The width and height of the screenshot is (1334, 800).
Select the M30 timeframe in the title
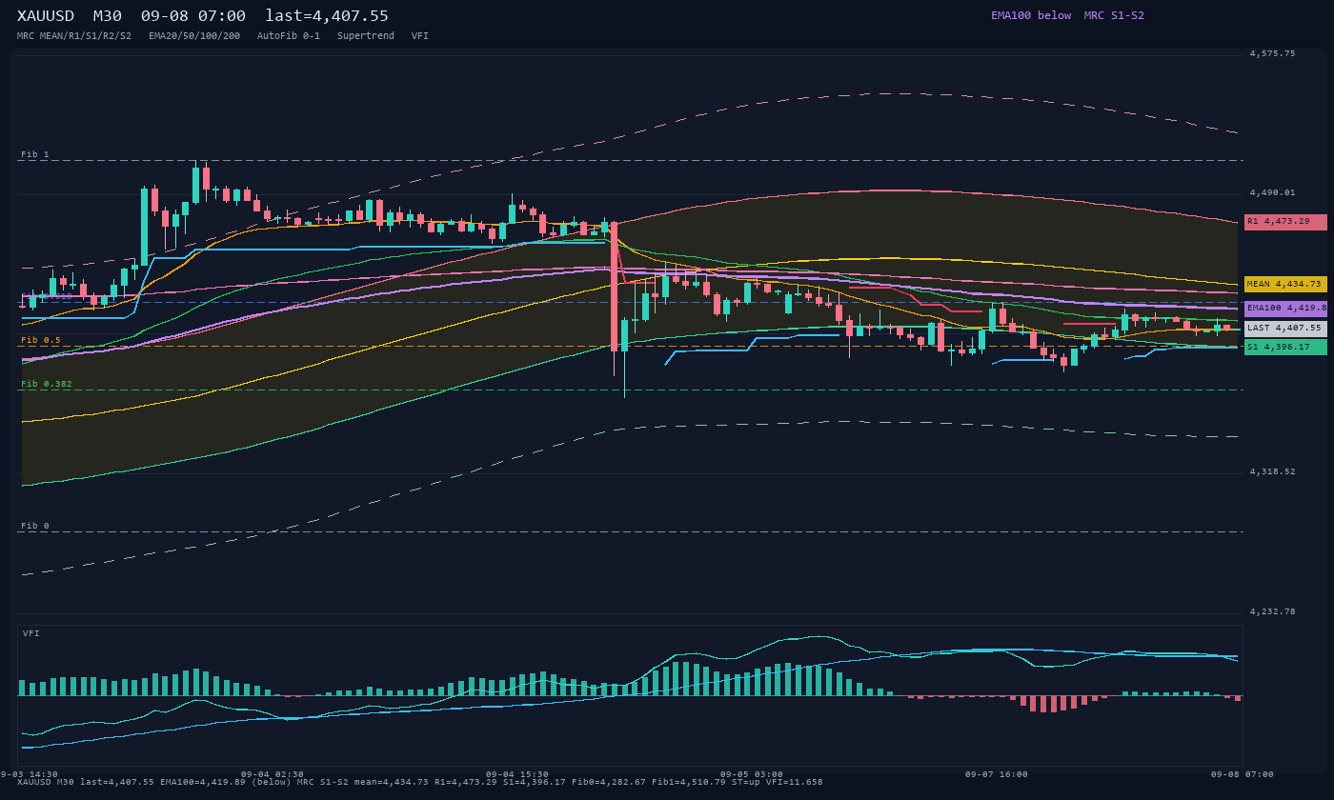(x=108, y=16)
